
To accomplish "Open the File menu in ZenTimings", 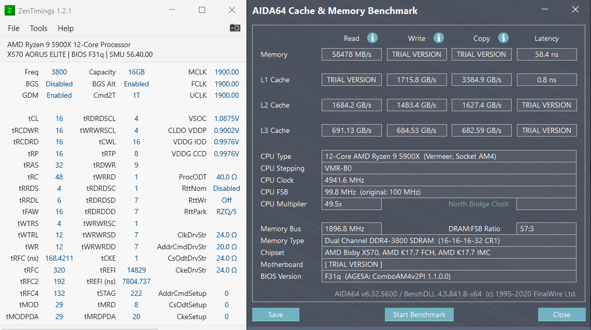I will [x=13, y=28].
